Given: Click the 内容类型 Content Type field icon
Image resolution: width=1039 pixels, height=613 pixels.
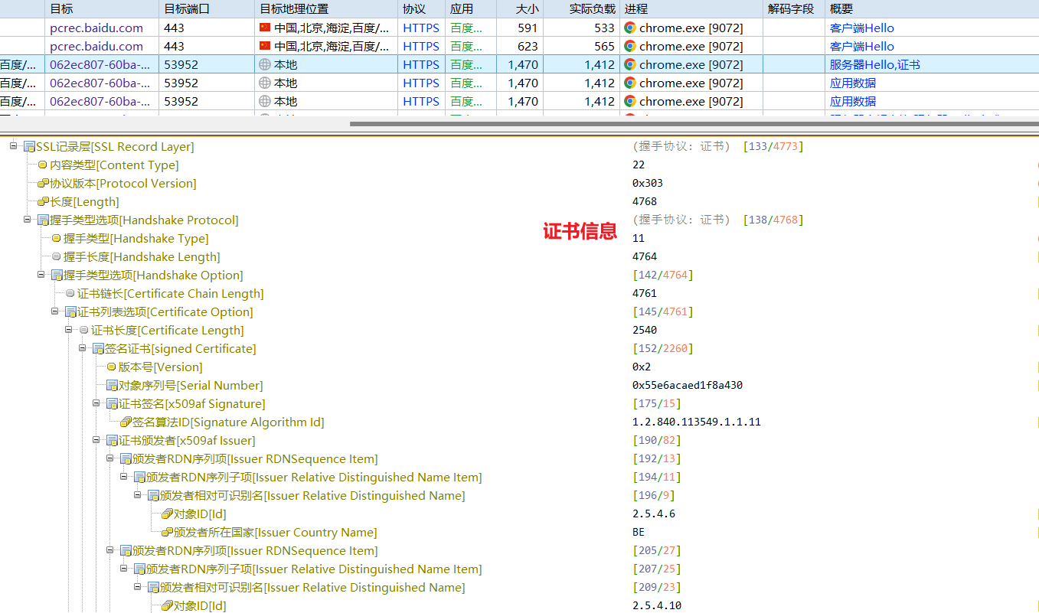Looking at the screenshot, I should point(43,165).
